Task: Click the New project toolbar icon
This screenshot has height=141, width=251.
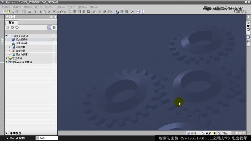Action: (x=4, y=12)
